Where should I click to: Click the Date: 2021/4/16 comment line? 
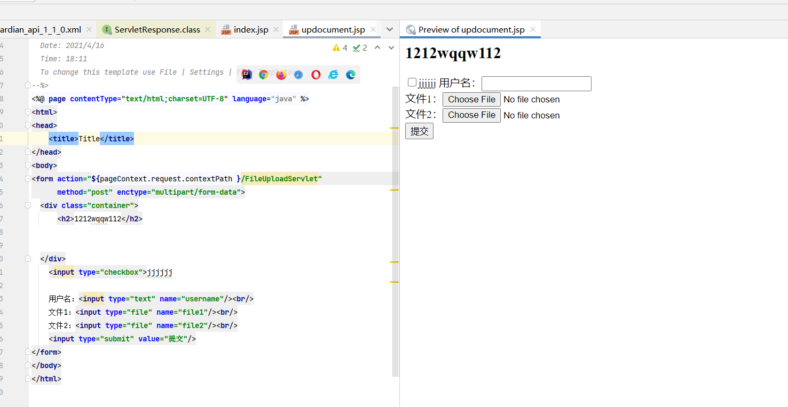tap(72, 45)
